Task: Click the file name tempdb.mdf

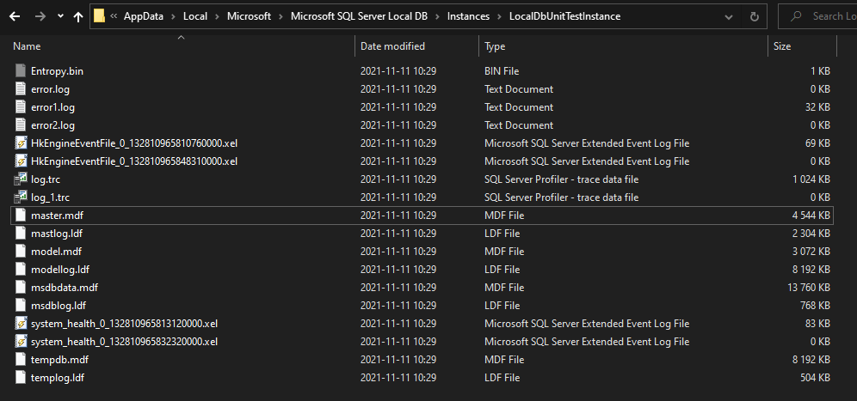Action: (59, 360)
